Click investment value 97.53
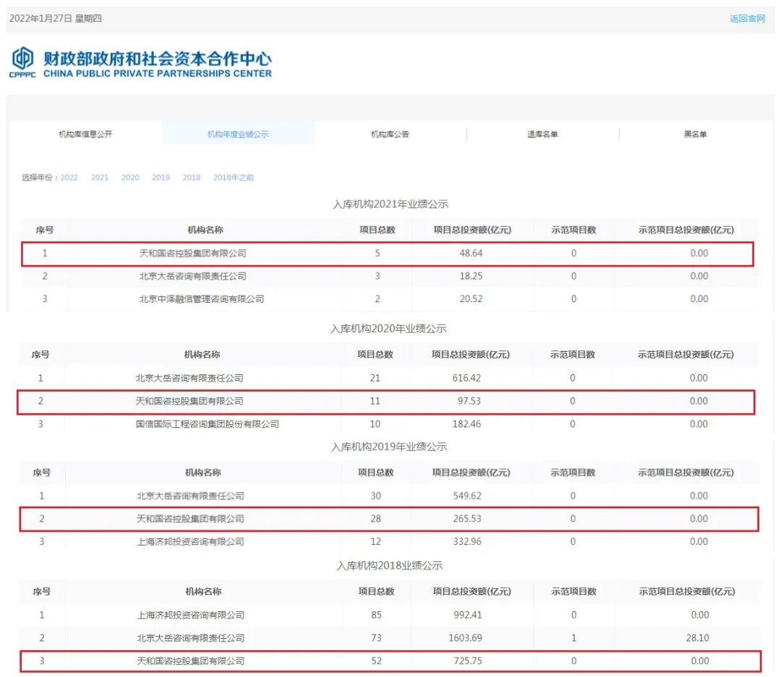This screenshot has width=781, height=677. coord(469,401)
